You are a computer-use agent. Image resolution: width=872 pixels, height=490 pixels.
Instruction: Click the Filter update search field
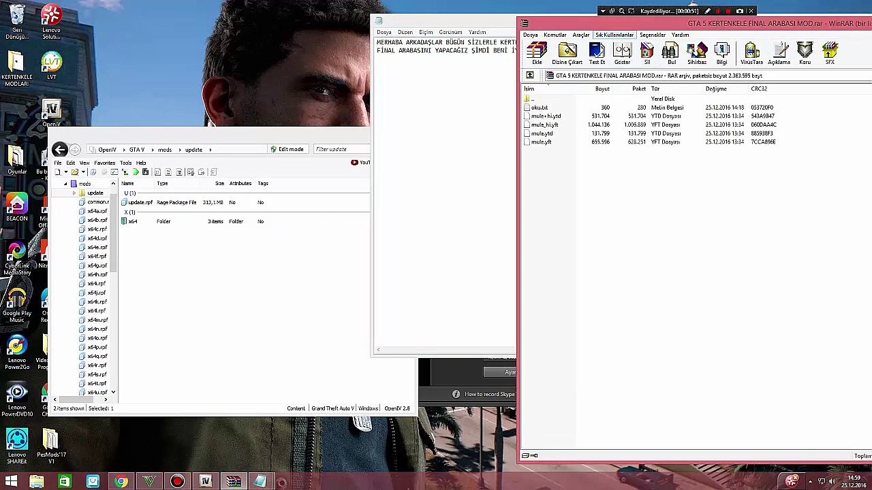click(x=341, y=149)
